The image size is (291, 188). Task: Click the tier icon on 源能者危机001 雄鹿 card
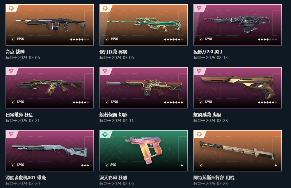pyautogui.click(x=11, y=134)
